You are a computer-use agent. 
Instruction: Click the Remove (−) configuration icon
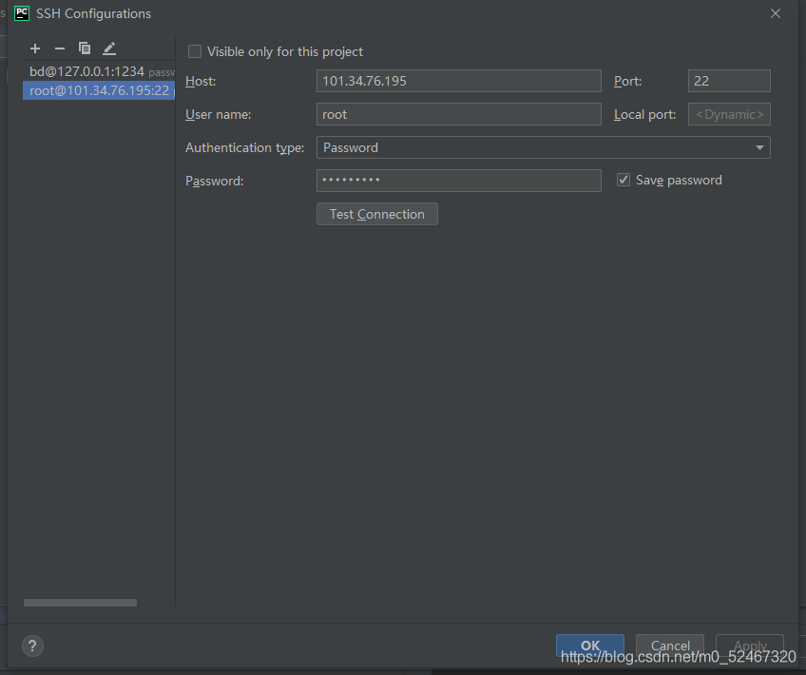[x=60, y=48]
